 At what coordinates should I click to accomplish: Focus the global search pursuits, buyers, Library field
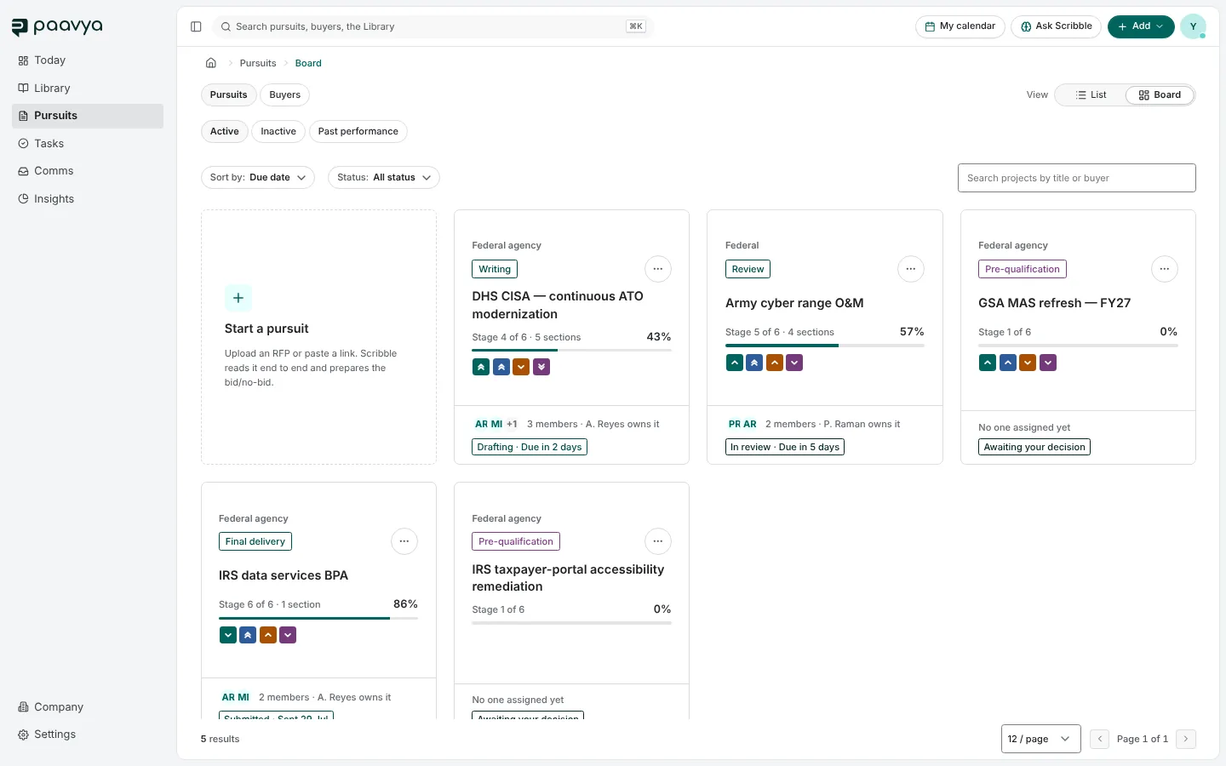coord(433,26)
